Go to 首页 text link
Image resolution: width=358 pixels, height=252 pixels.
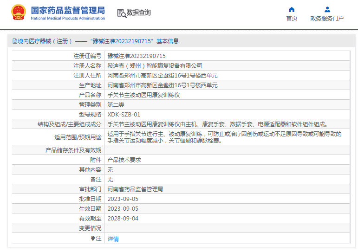point(292,19)
